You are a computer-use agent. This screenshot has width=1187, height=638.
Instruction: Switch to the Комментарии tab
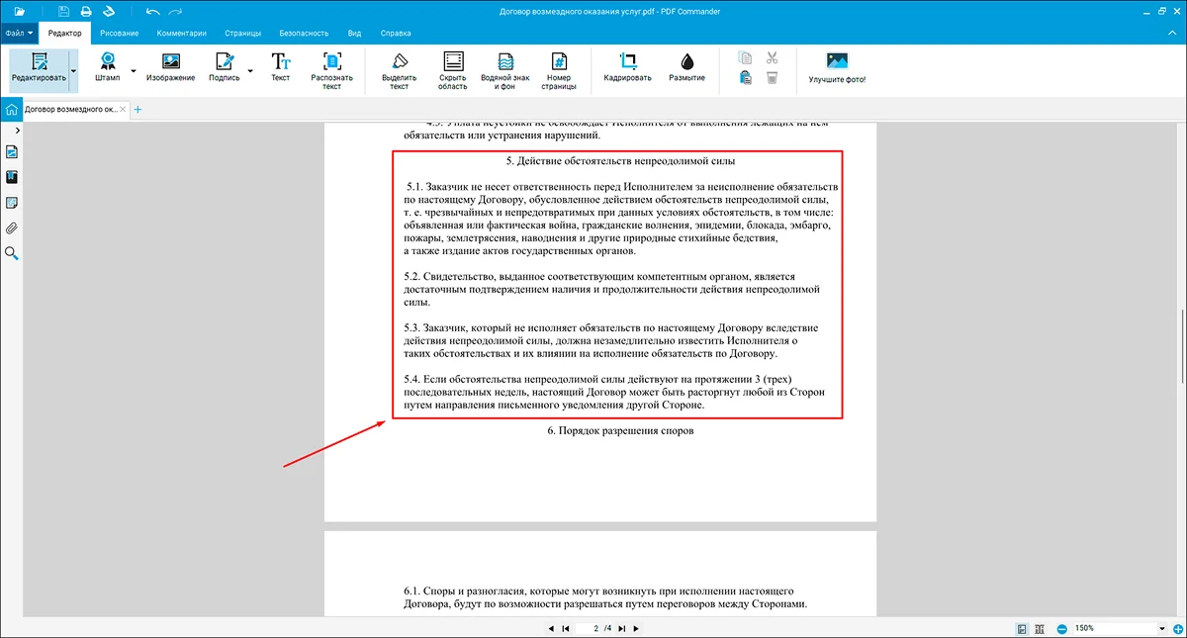click(181, 34)
